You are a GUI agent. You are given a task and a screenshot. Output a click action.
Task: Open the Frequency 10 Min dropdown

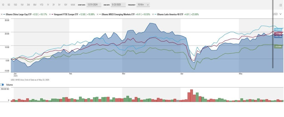[x=143, y=5]
